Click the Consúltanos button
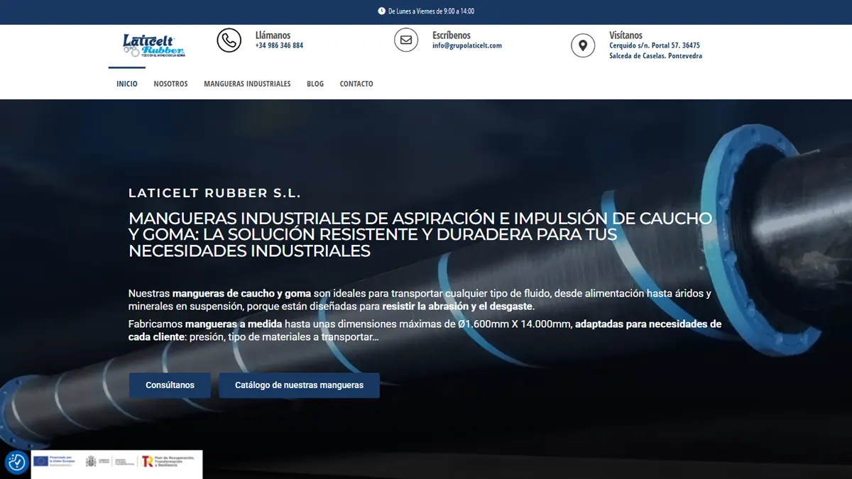852x479 pixels. point(170,385)
